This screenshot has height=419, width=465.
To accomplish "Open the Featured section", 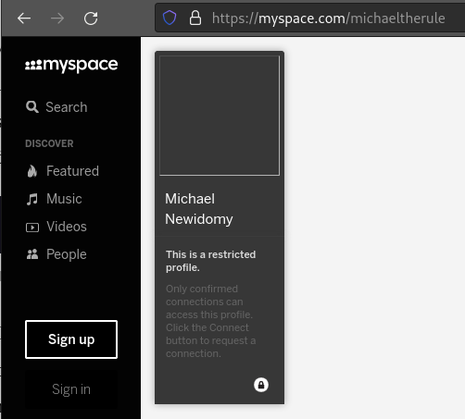I will coord(72,171).
